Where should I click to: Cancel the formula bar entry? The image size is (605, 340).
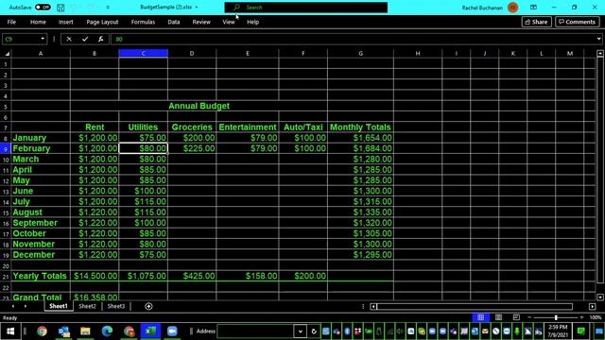(x=69, y=39)
